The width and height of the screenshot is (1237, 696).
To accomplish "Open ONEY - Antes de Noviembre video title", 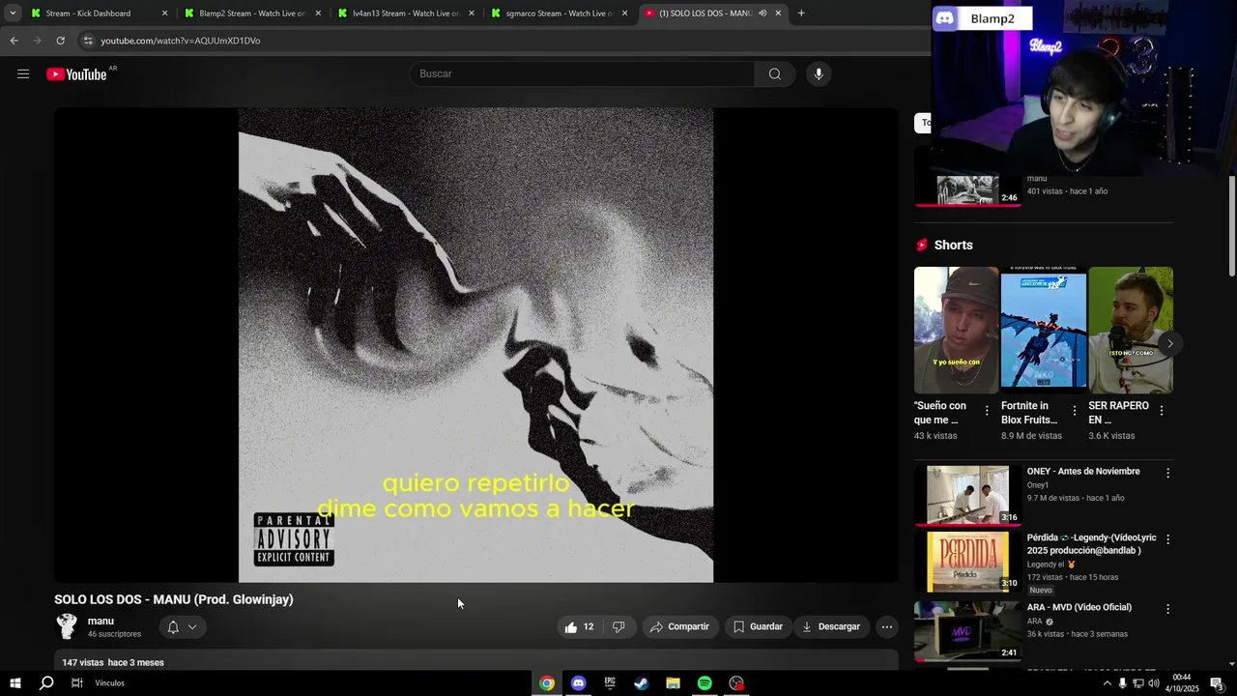I will click(1083, 472).
